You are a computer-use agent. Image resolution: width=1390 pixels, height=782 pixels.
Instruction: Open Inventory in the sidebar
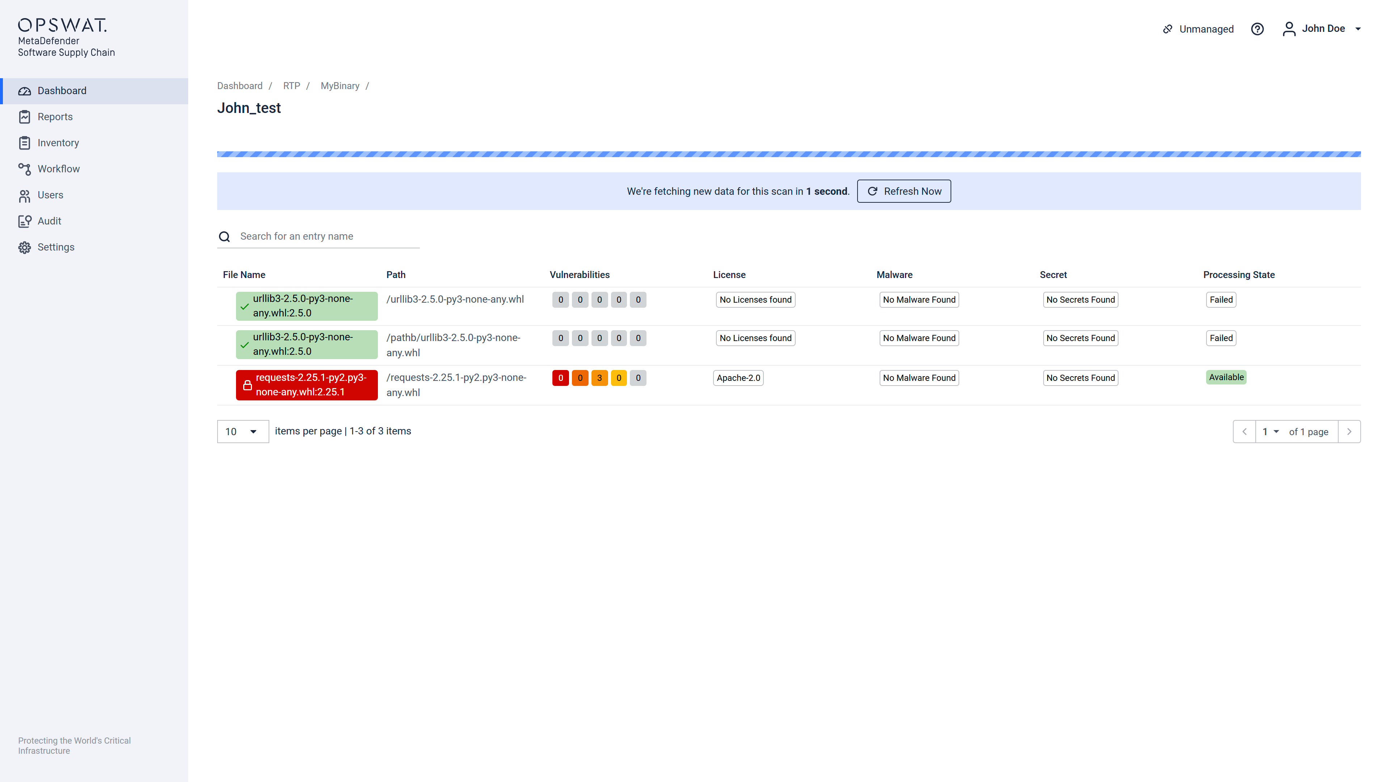[x=94, y=143]
